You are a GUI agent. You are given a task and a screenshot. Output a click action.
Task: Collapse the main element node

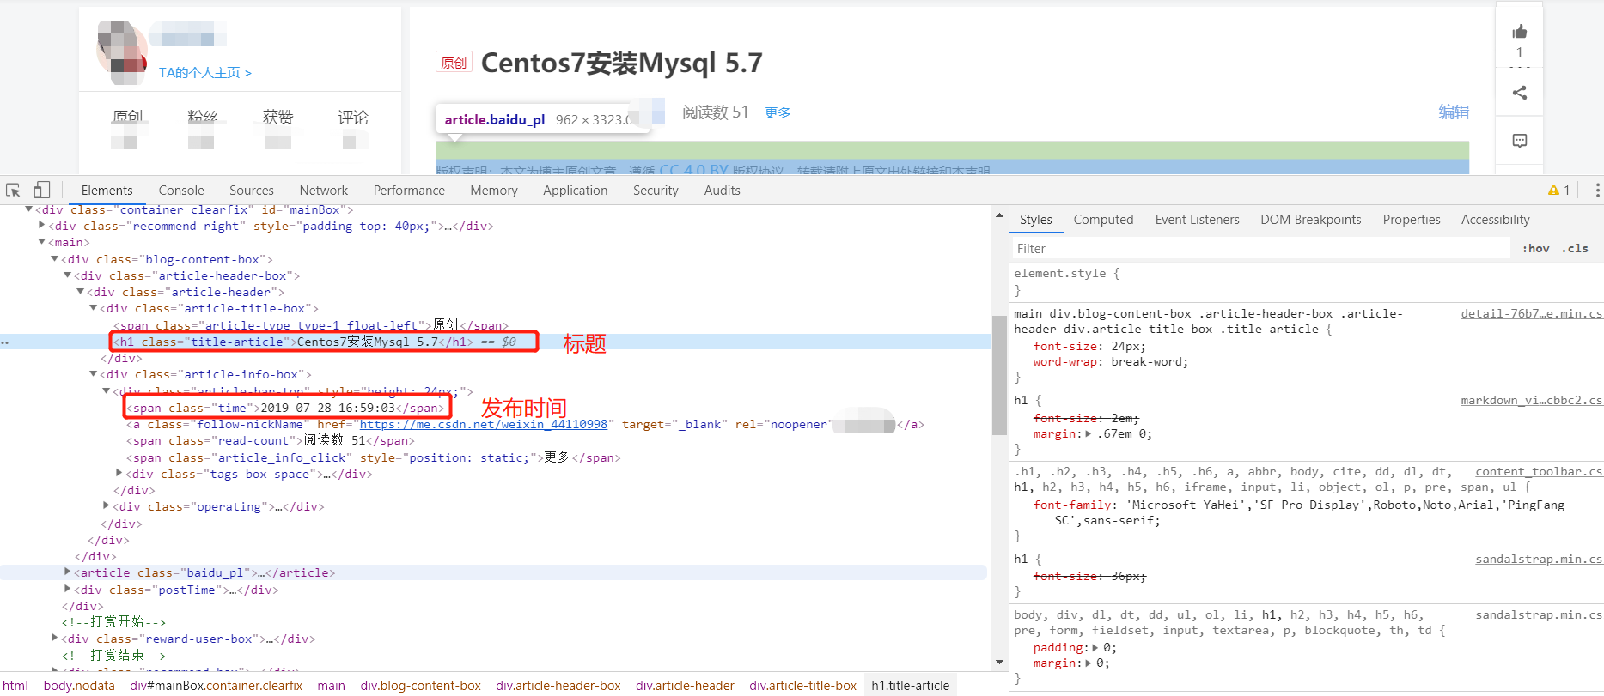tap(42, 242)
